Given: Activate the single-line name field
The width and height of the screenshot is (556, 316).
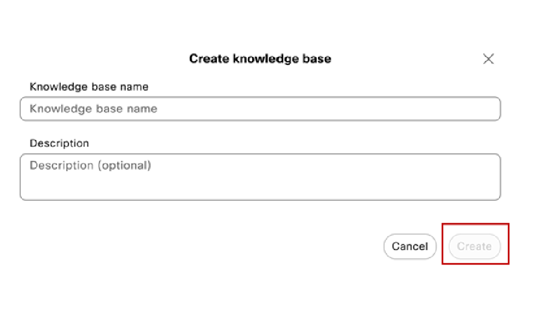Looking at the screenshot, I should pos(260,109).
